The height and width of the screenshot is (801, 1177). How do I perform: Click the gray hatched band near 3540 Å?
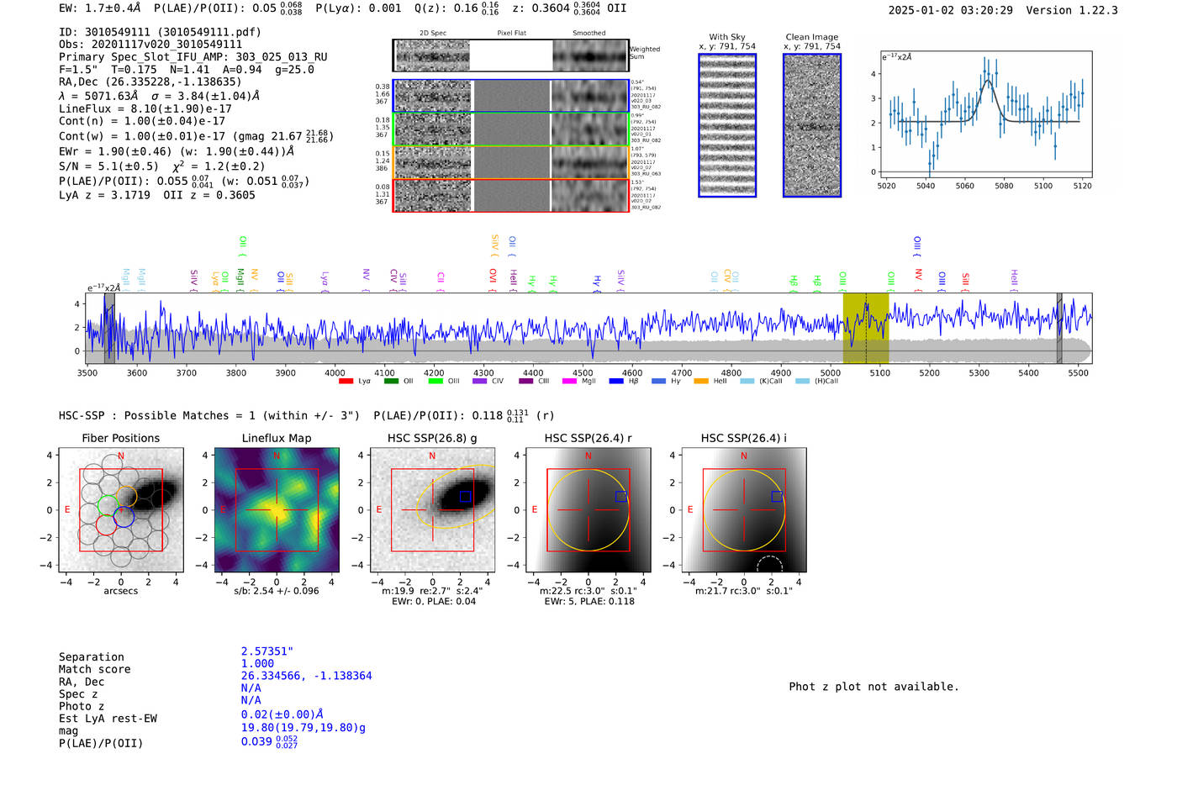[x=109, y=328]
